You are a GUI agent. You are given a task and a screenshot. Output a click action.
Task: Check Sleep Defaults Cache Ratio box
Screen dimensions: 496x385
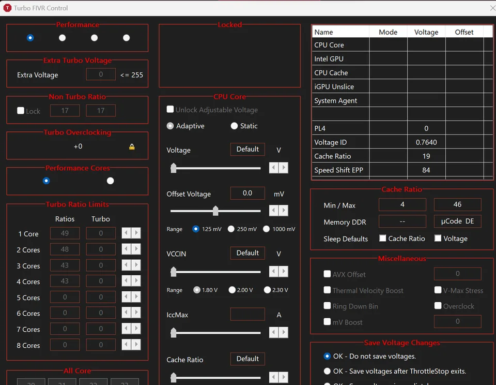tap(383, 238)
